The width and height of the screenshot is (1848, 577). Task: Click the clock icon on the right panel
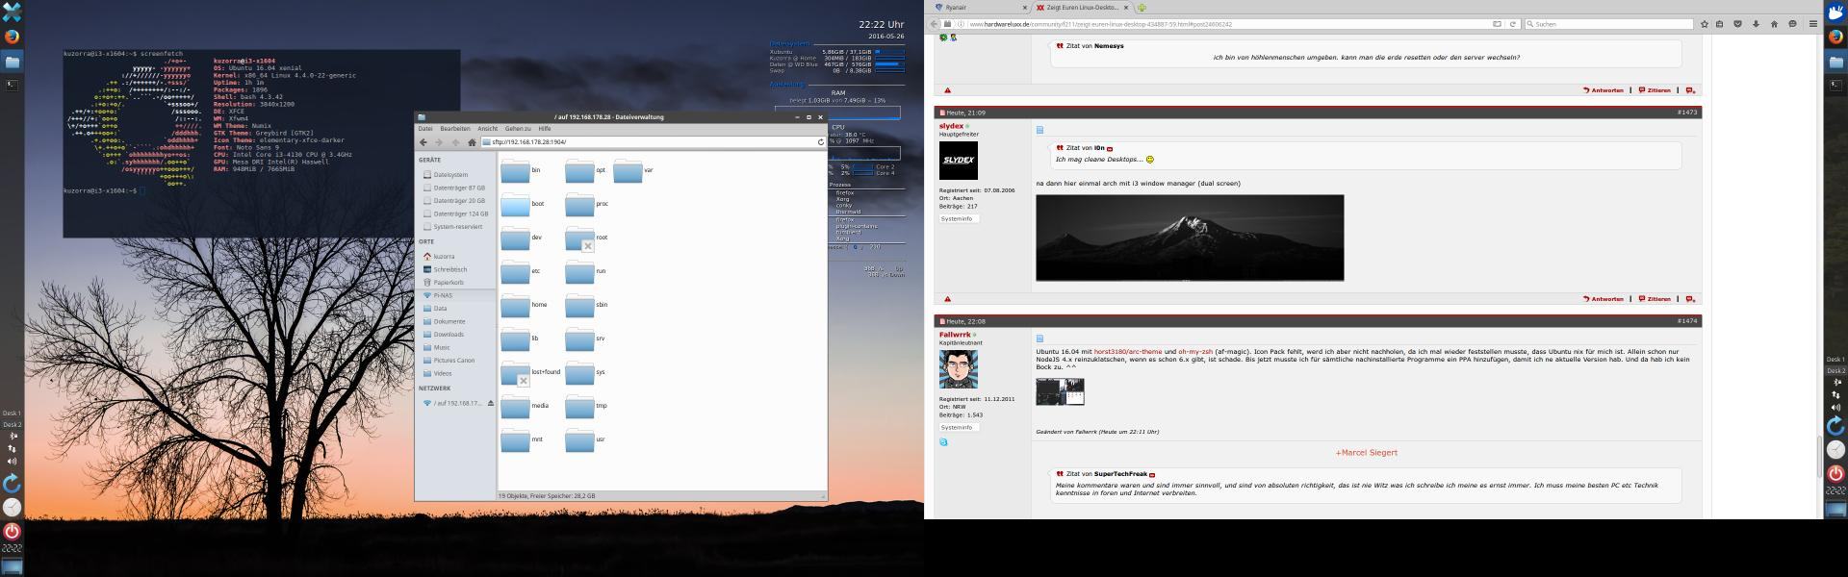1835,449
